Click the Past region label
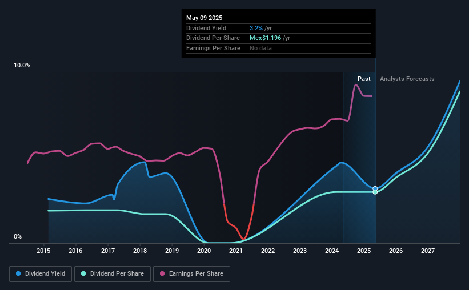The image size is (469, 290). (x=364, y=79)
